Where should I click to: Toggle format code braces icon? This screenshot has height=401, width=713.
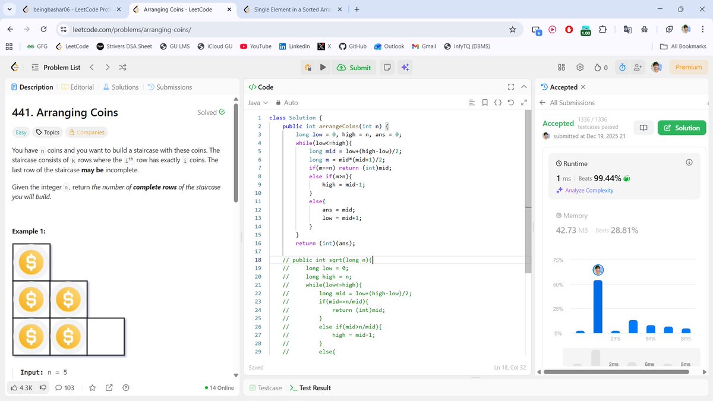click(498, 102)
